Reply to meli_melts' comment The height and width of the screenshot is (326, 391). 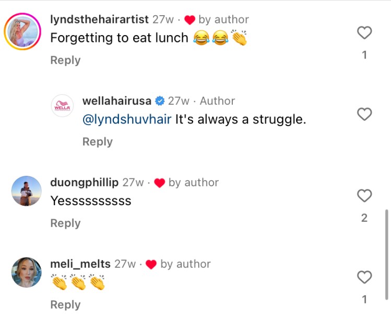[65, 305]
